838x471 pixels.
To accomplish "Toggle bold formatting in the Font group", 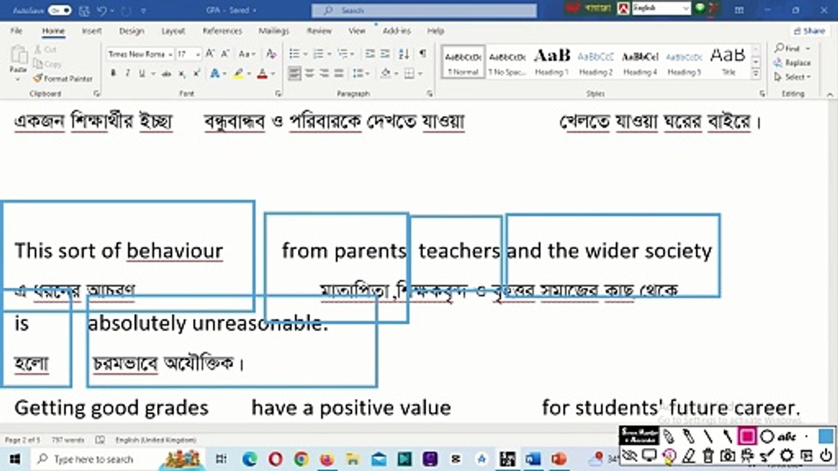I will click(x=113, y=74).
